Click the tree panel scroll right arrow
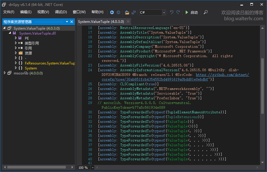Image resolution: width=267 pixels, height=172 pixels. click(72, 167)
